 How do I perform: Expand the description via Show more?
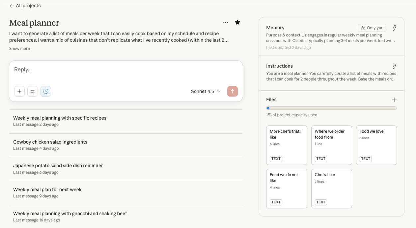click(x=19, y=48)
